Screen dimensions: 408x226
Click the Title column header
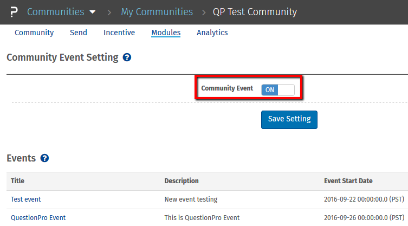[17, 181]
